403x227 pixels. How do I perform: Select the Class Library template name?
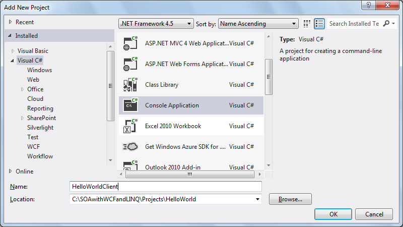(x=162, y=85)
